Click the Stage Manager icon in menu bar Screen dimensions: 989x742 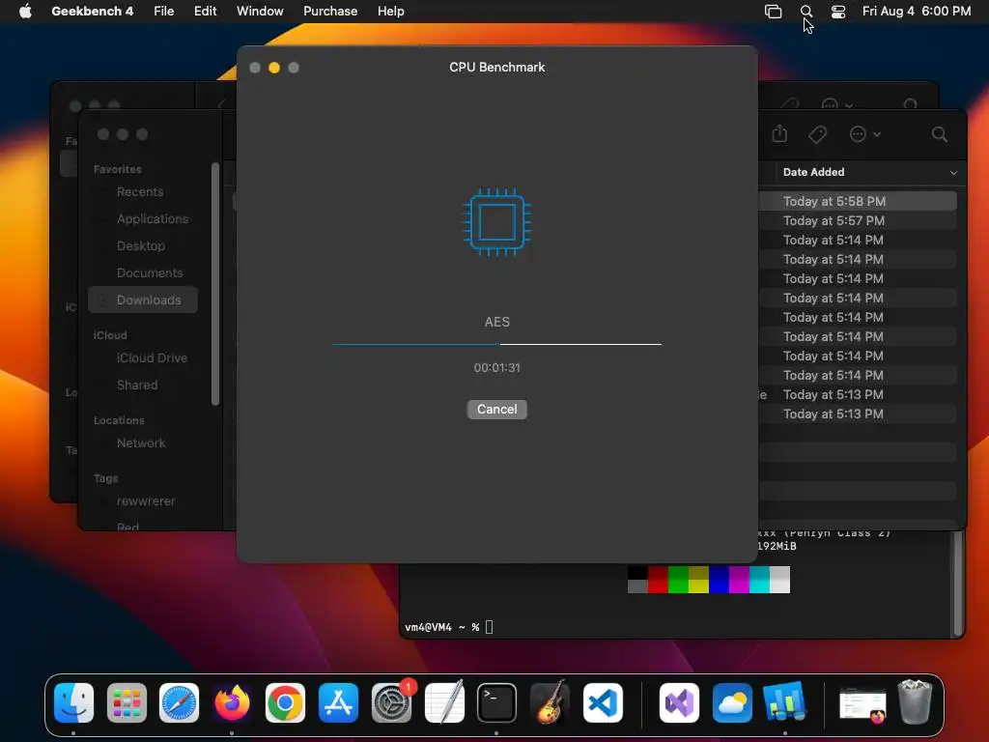pos(774,12)
